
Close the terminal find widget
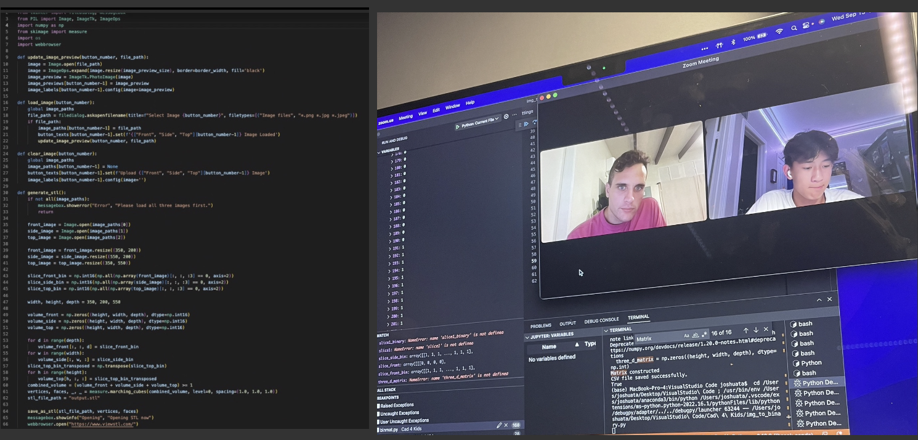(x=766, y=330)
